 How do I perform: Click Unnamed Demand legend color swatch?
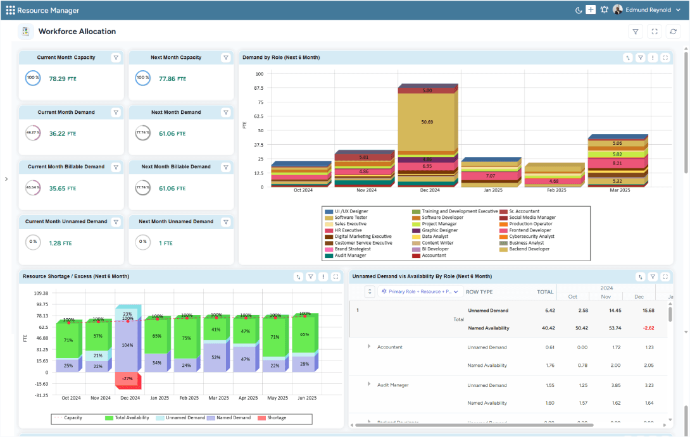pyautogui.click(x=160, y=418)
